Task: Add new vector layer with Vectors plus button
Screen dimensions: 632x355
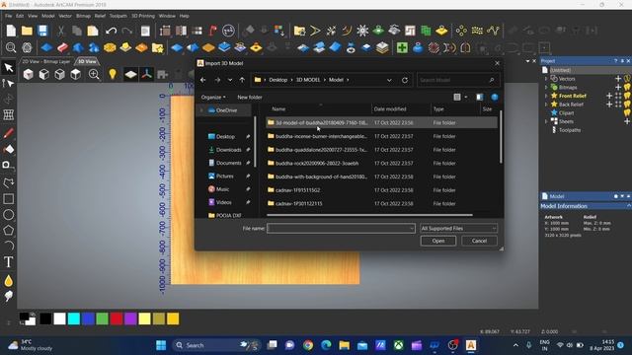Action: 618,79
